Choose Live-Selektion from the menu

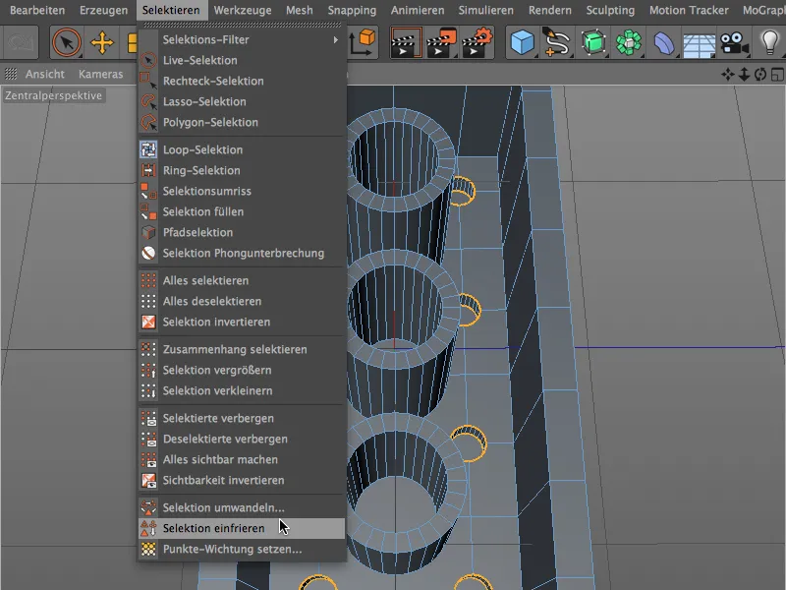[242, 60]
